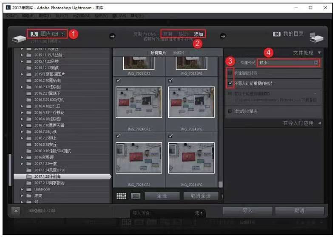Click the photo grid vertical scrollbar
Viewport: 335px width, 237px height.
[221, 184]
